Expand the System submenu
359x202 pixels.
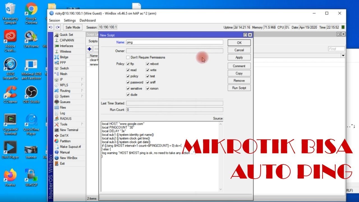(69, 96)
